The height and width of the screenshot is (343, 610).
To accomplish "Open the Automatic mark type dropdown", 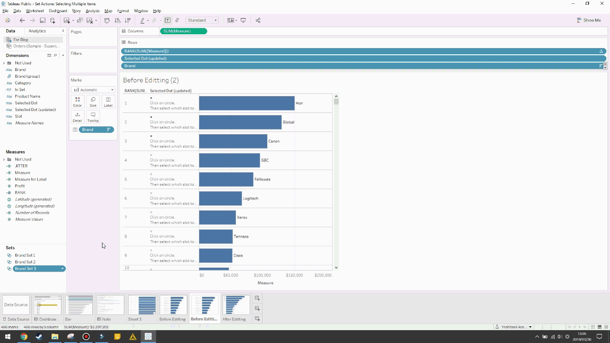I will [x=93, y=90].
